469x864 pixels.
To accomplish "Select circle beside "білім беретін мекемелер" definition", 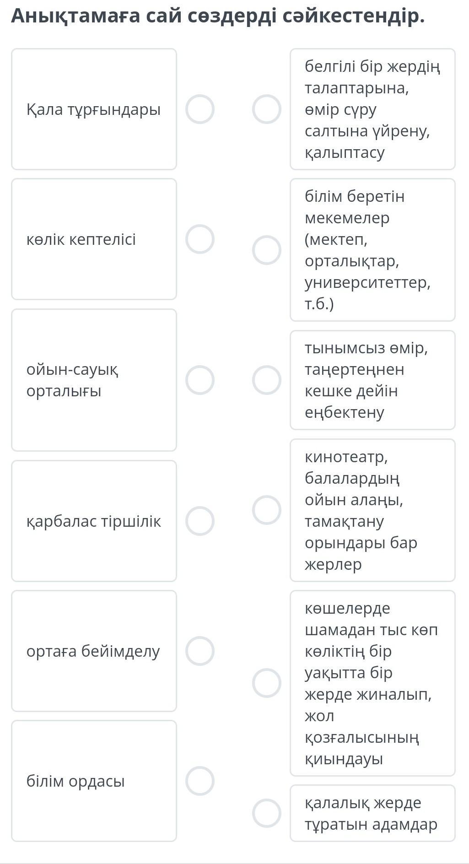I will pyautogui.click(x=267, y=250).
